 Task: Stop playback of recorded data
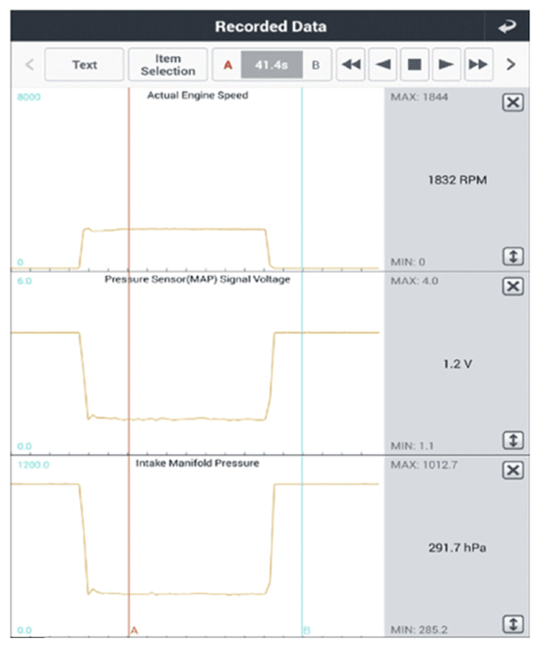tap(414, 64)
